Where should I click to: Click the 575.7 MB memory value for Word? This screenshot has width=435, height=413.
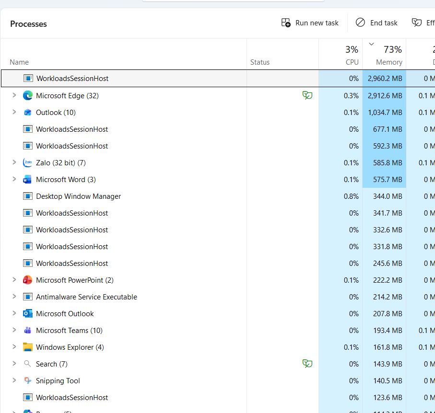click(x=388, y=180)
